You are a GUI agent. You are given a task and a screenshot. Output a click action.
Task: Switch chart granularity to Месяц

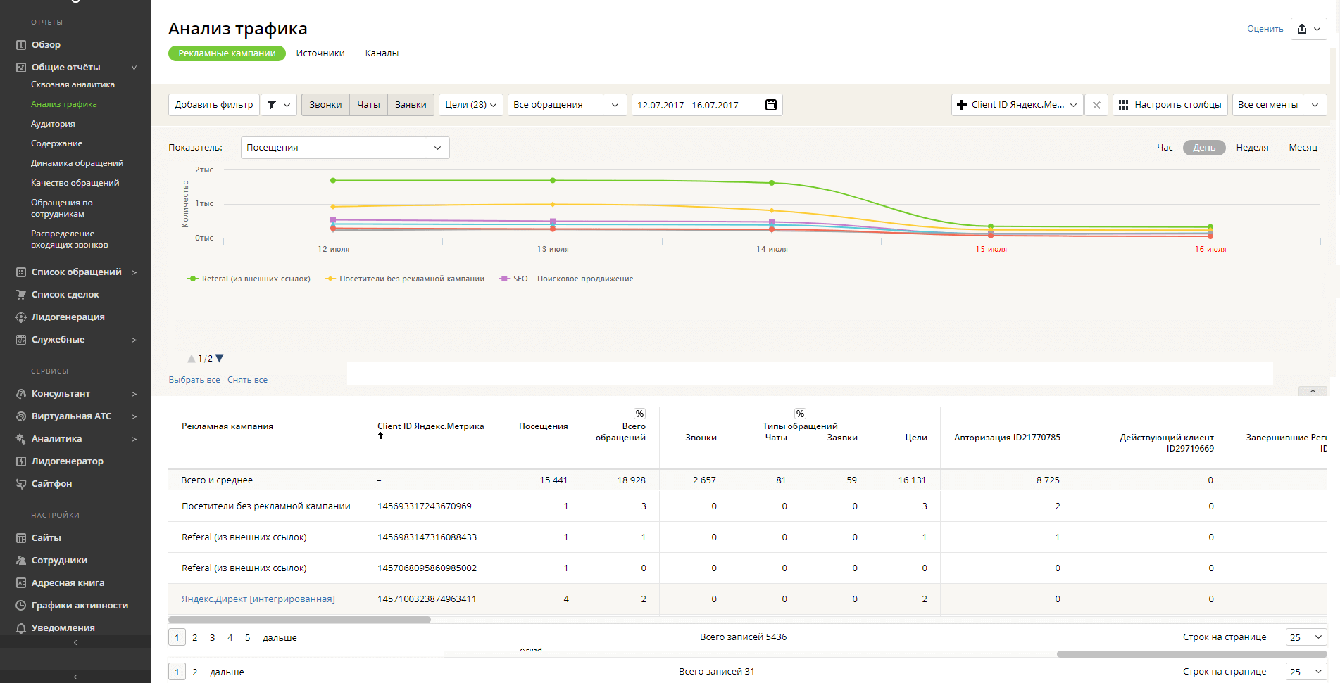point(1303,148)
